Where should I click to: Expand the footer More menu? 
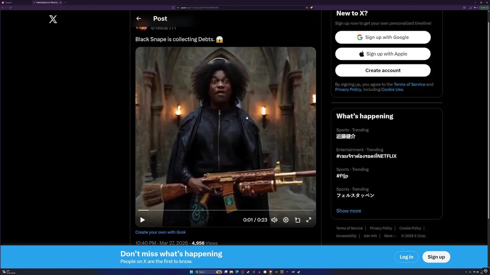390,236
